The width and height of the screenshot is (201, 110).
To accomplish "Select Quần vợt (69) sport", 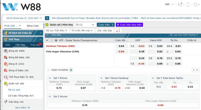I will [23, 84].
